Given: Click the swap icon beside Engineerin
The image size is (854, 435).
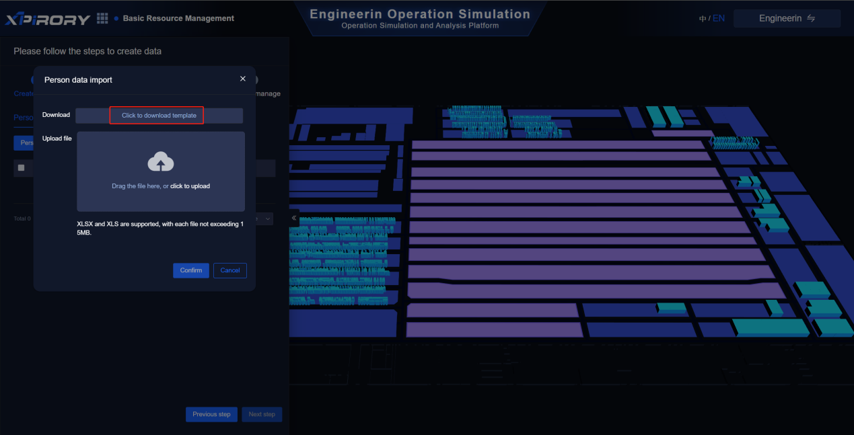Looking at the screenshot, I should point(811,19).
